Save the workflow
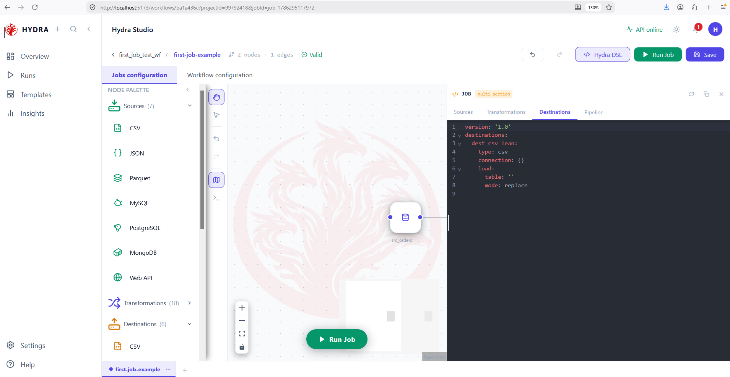This screenshot has width=730, height=377. [x=705, y=55]
